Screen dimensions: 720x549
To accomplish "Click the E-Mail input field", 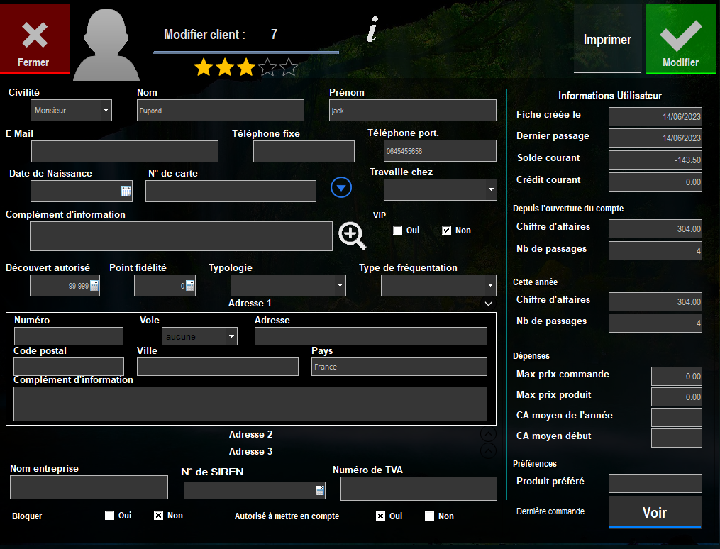I will click(x=124, y=152).
